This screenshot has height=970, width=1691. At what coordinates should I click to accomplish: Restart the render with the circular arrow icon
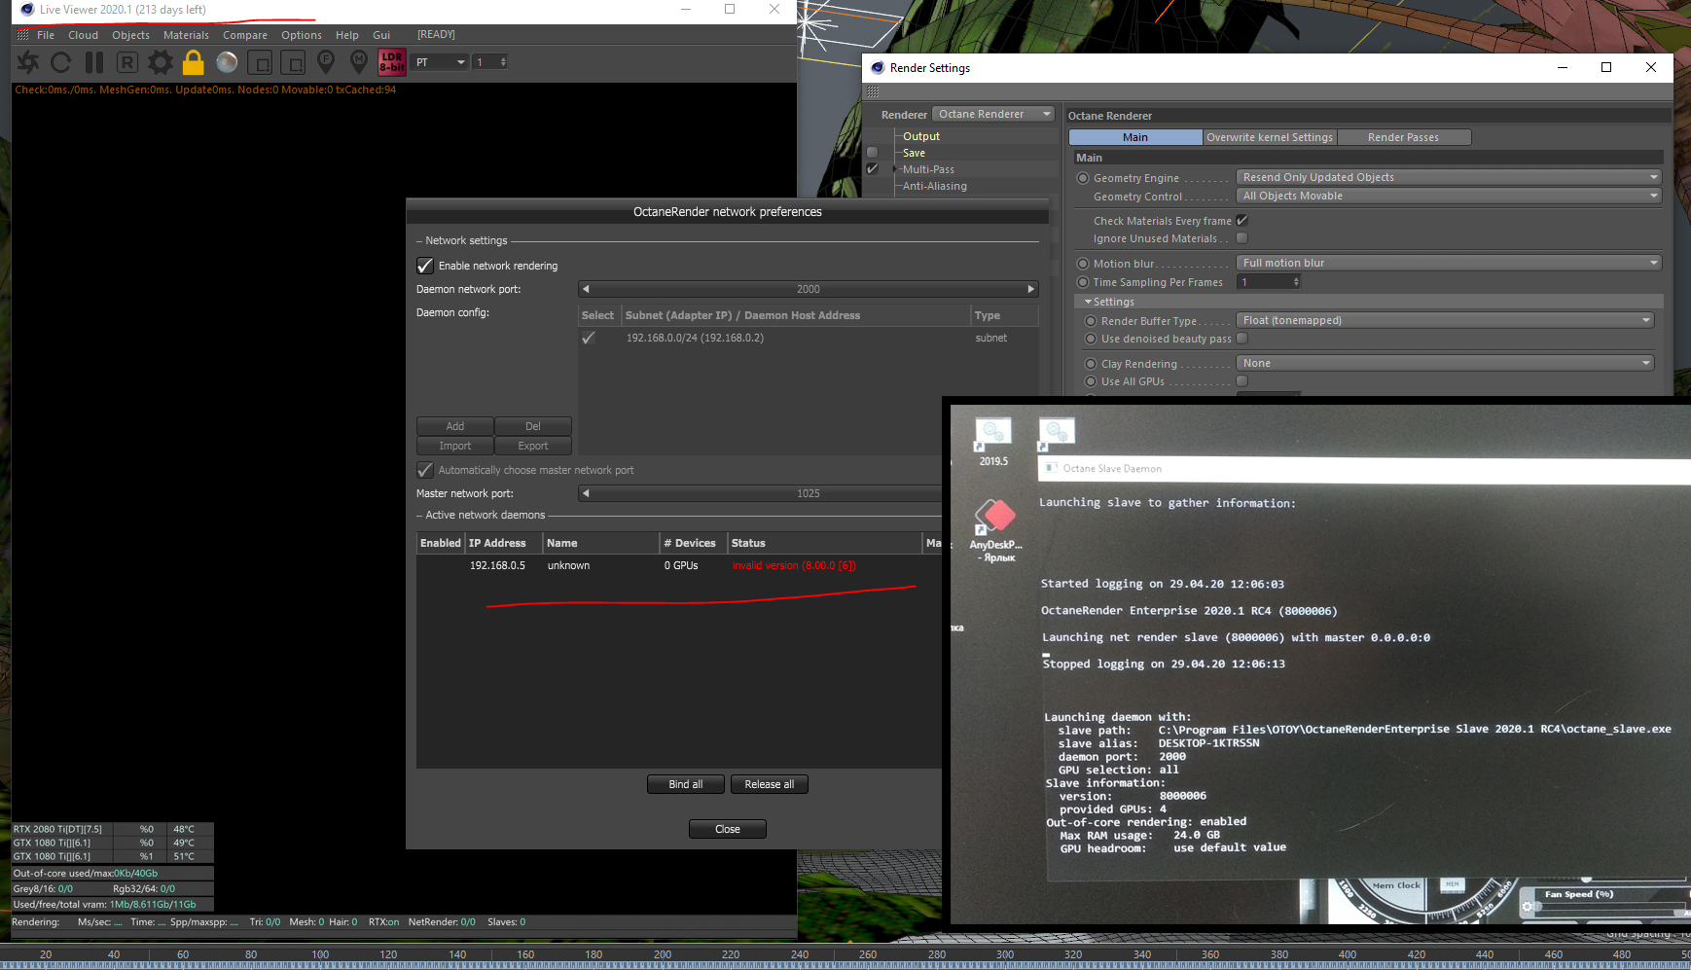[x=60, y=62]
